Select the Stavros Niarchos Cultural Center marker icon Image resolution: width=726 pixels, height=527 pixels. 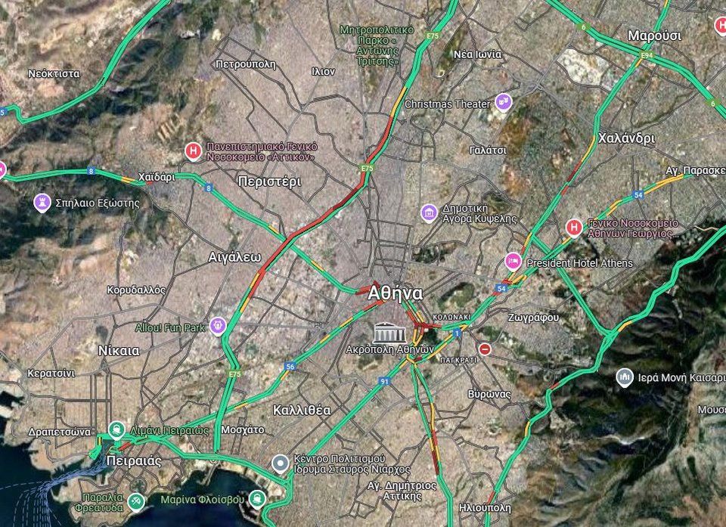tap(280, 462)
